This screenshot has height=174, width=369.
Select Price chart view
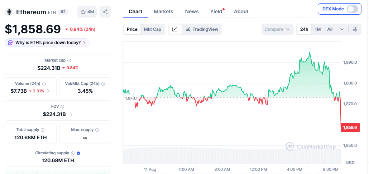click(132, 29)
